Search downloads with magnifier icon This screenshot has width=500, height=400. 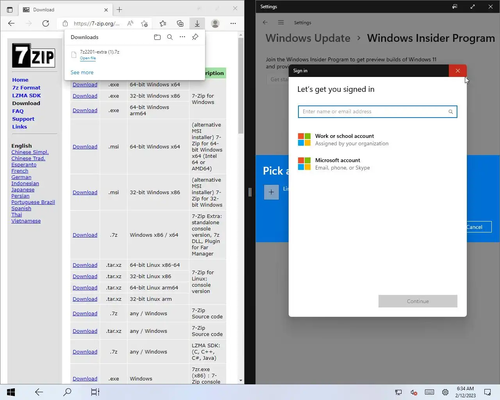[170, 37]
